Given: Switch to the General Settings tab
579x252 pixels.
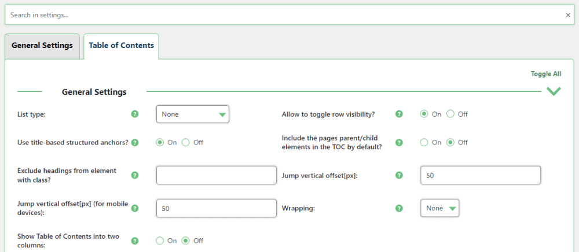Looking at the screenshot, I should click(42, 46).
